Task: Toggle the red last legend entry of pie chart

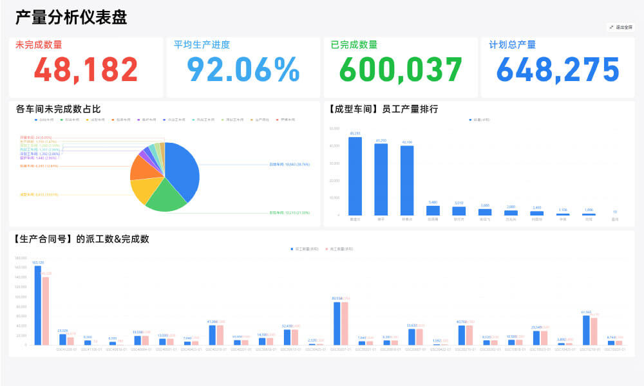Action: point(285,120)
